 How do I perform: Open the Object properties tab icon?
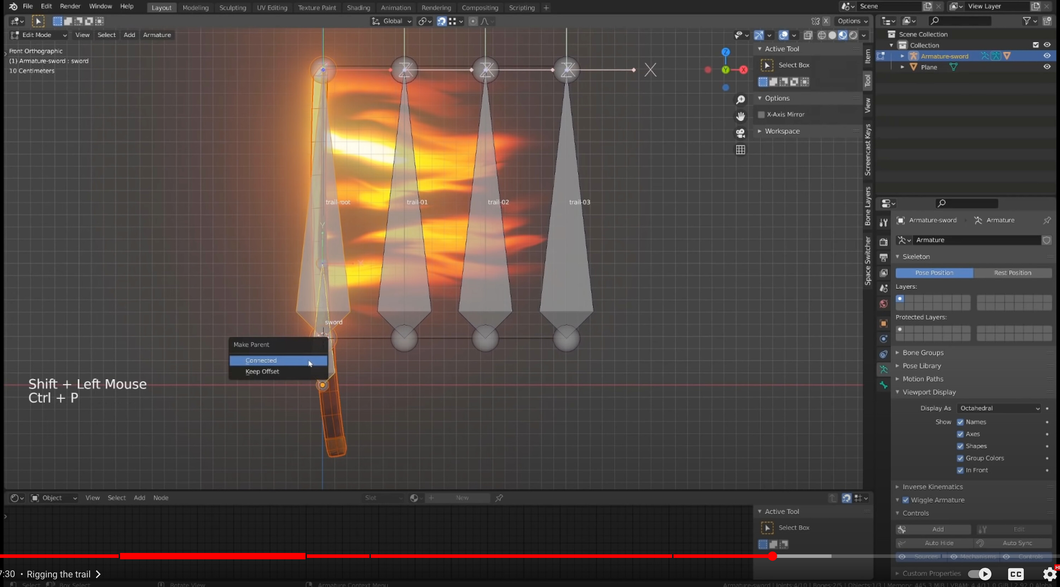click(x=883, y=324)
